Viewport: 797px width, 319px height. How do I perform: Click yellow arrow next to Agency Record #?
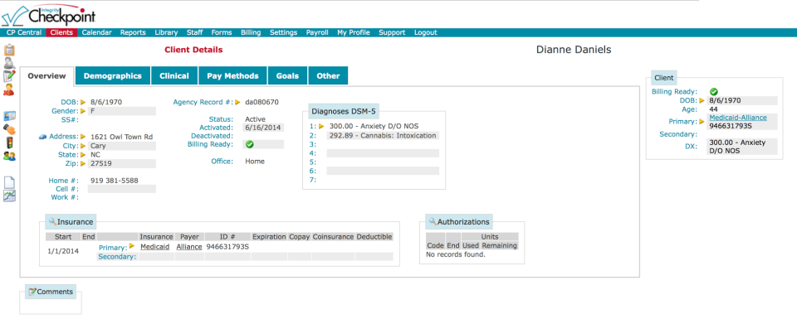(237, 102)
